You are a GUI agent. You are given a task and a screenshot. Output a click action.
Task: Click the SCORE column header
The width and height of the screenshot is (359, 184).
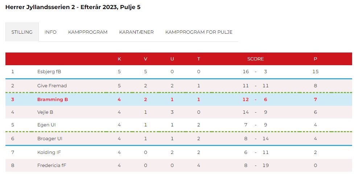click(255, 59)
